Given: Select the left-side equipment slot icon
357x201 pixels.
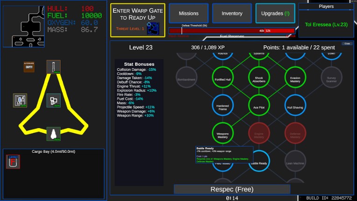Looking at the screenshot, I should coord(20,100).
